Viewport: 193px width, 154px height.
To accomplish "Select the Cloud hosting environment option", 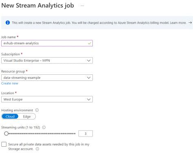I will point(10,117).
